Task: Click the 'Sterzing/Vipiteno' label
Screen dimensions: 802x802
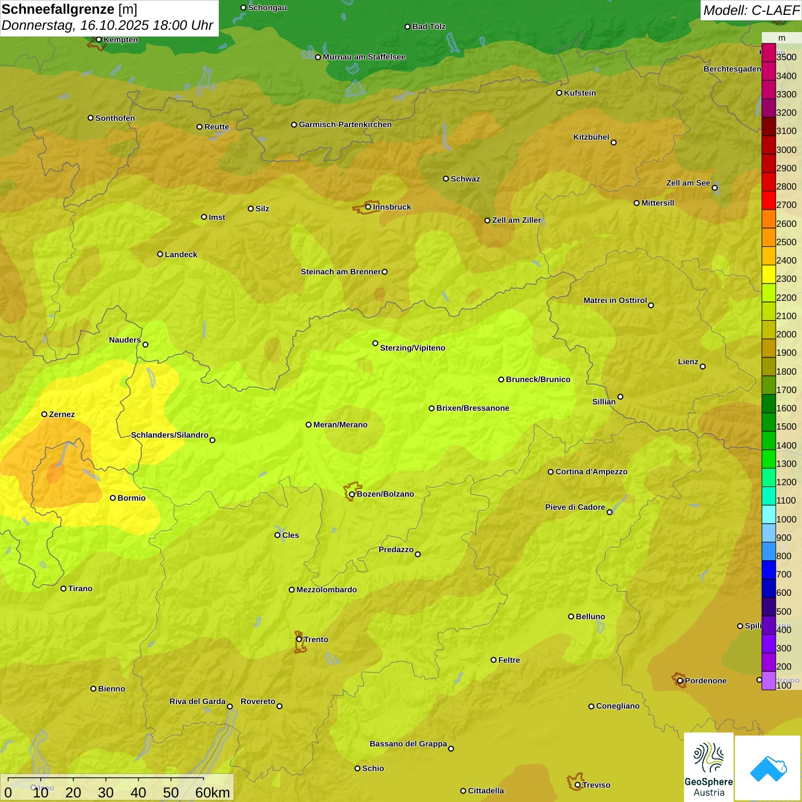Action: [412, 348]
